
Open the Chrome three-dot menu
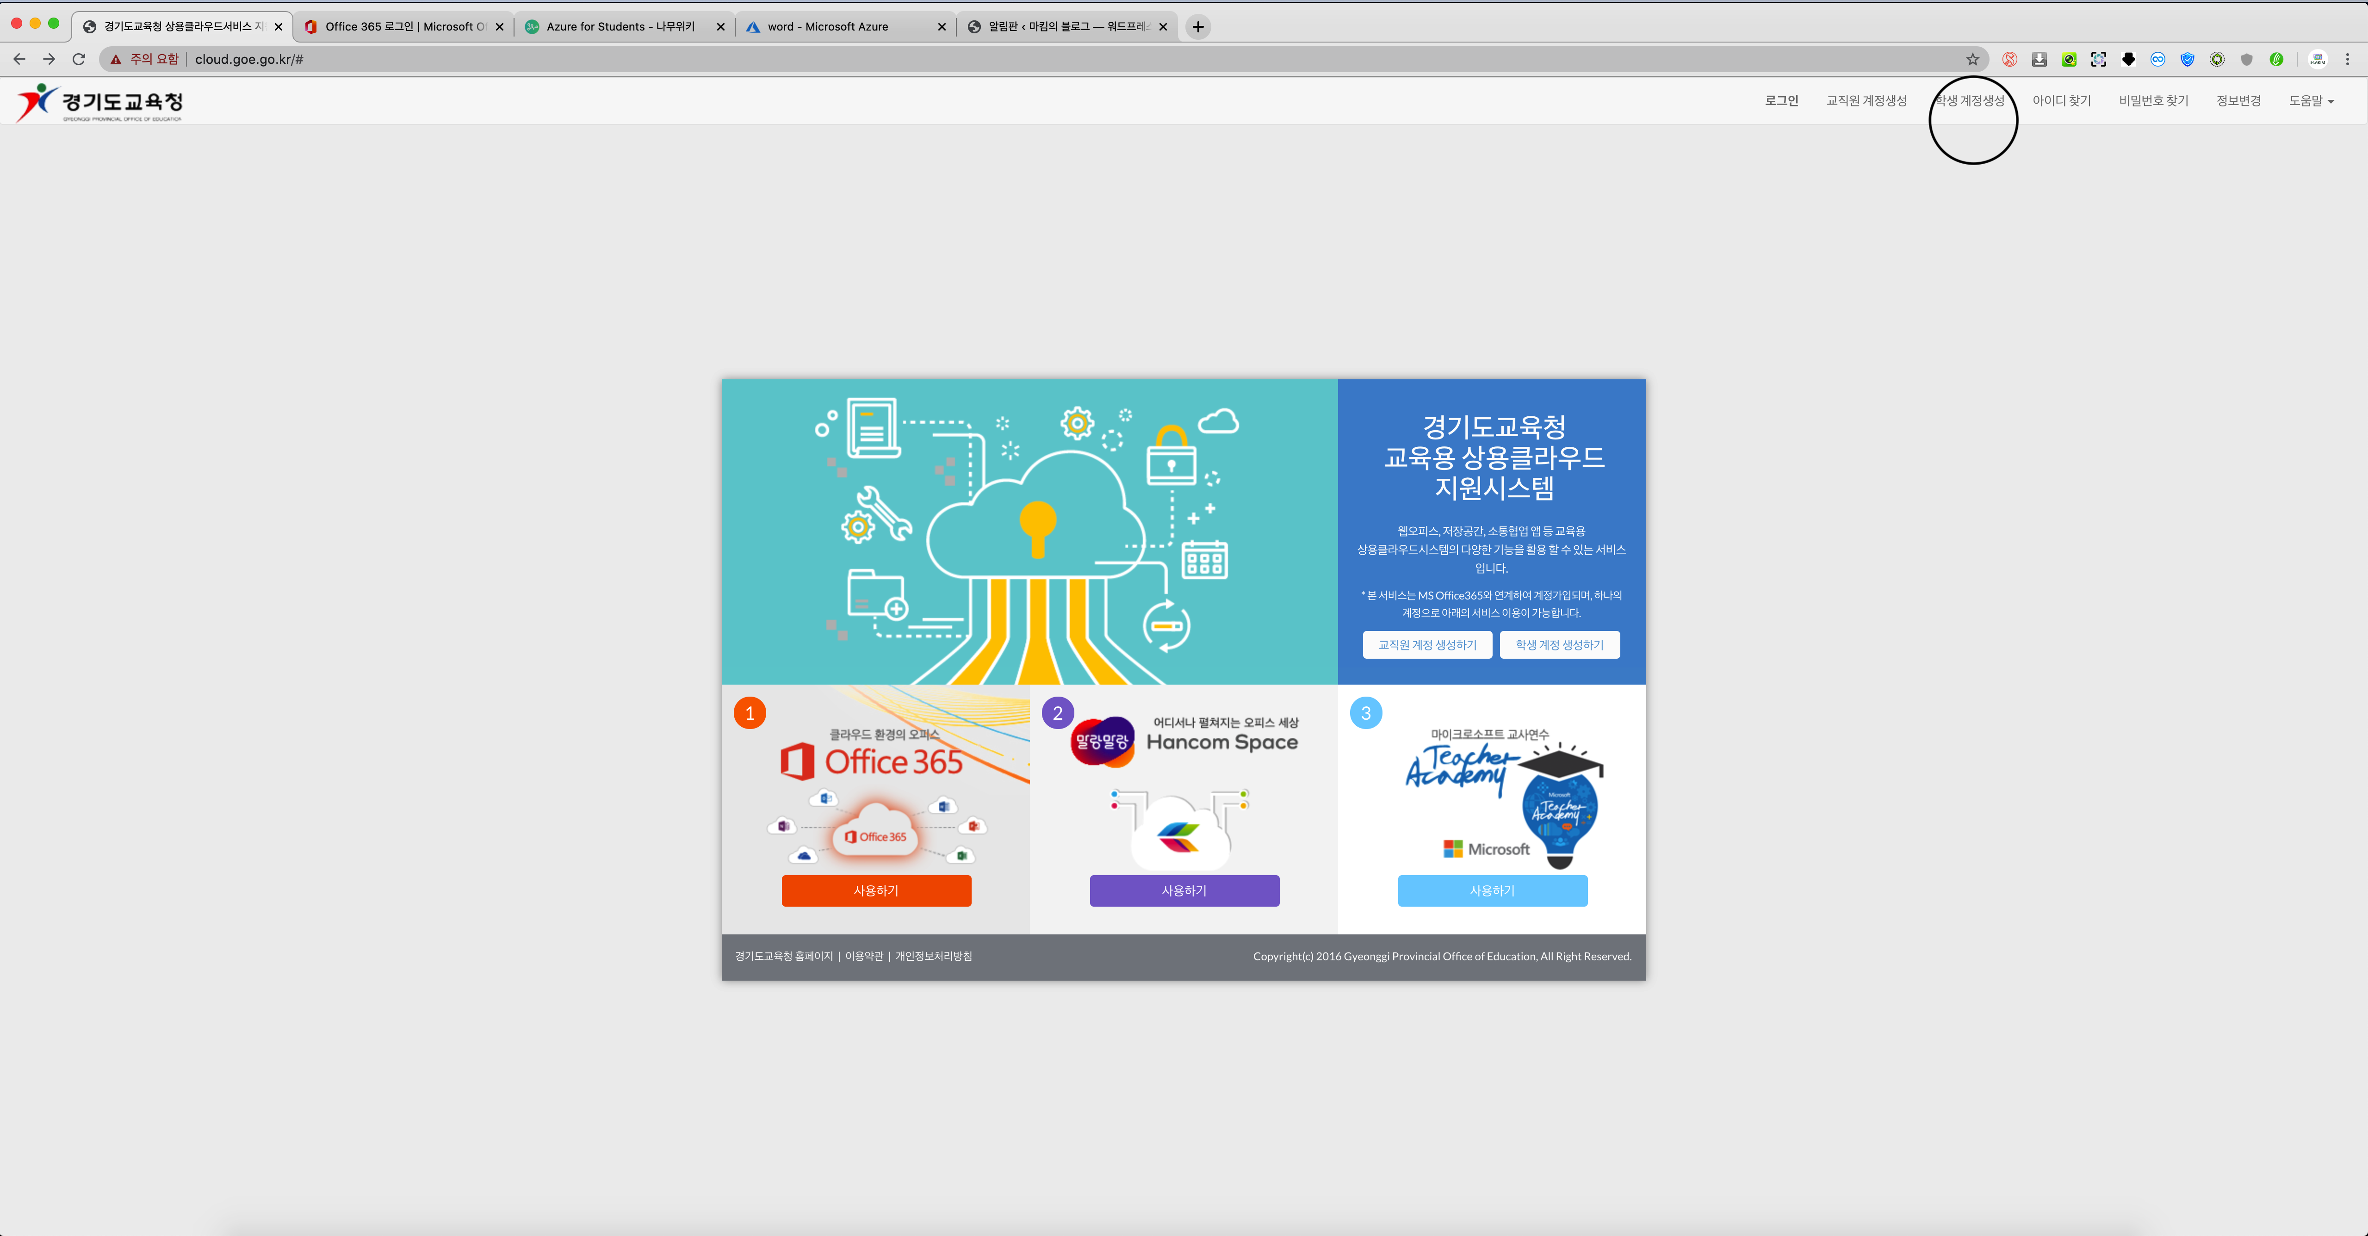coord(2347,60)
